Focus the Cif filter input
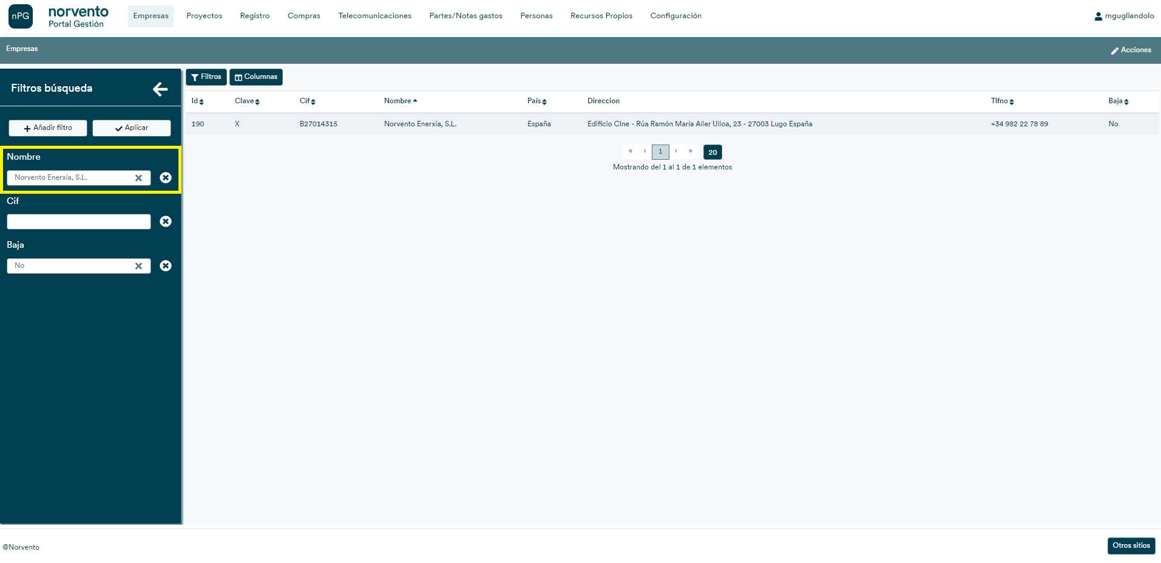The width and height of the screenshot is (1161, 563). 79,222
